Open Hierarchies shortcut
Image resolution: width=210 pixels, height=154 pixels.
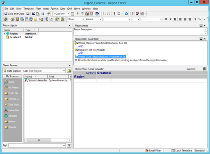coord(12,110)
